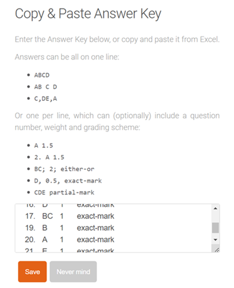Click the answer box scrollbar thumb
234x288 pixels.
[215, 227]
